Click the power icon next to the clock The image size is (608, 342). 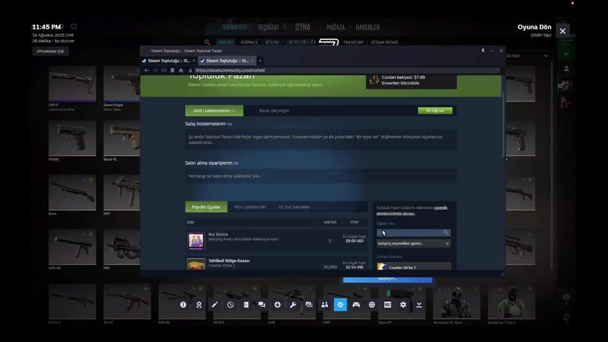74,27
